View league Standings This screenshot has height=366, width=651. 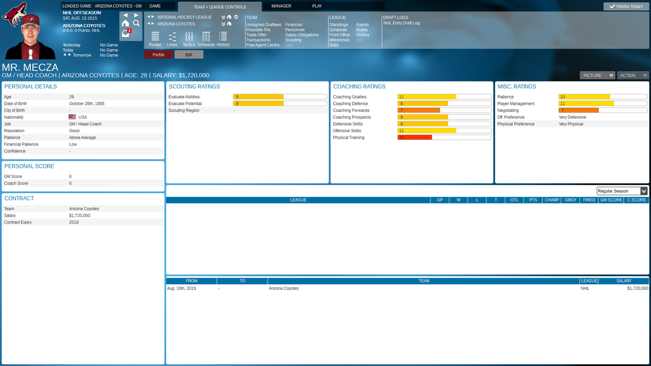pos(339,25)
